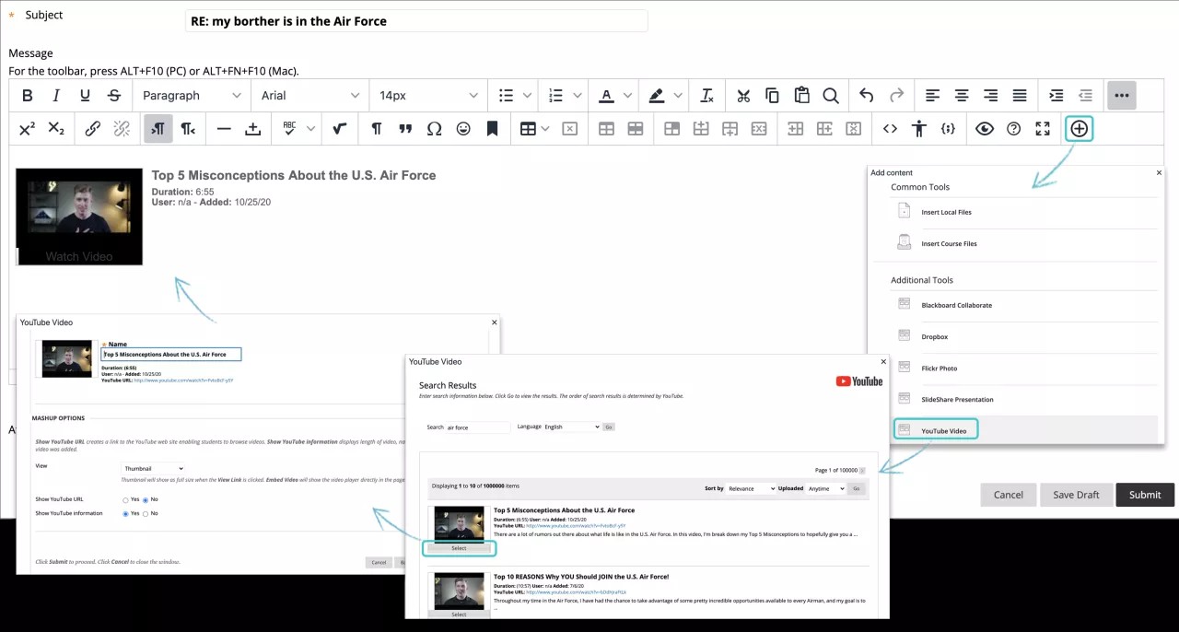
Task: View the editor source code icon
Action: 890,128
